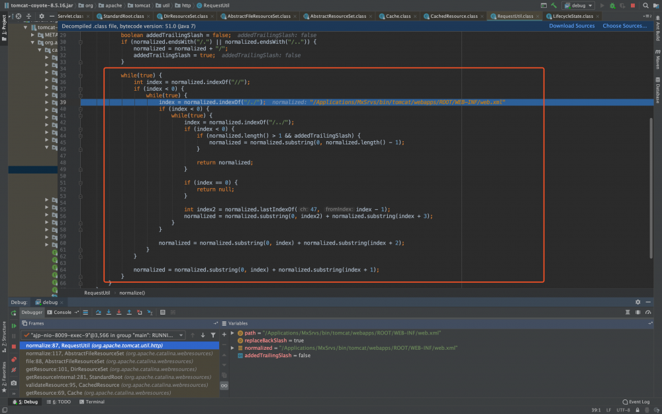
Task: Switch to the Console tab in debugger
Action: (x=62, y=312)
